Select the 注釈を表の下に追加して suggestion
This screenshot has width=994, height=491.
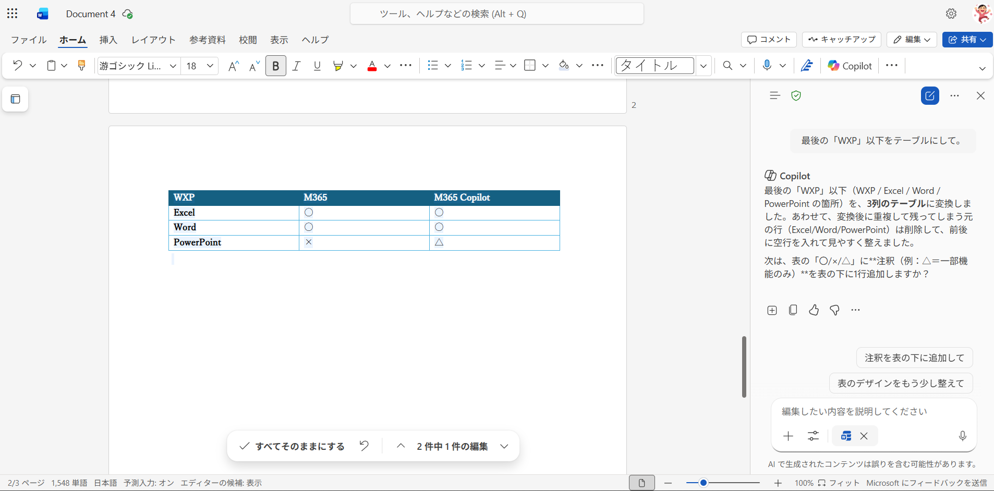click(x=914, y=358)
